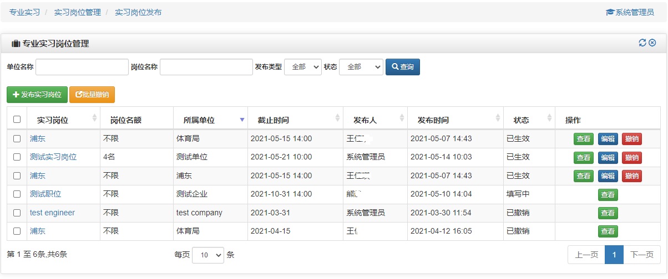Open the 发布类型 dropdown
Viewport: 668px width, 279px height.
(x=303, y=67)
